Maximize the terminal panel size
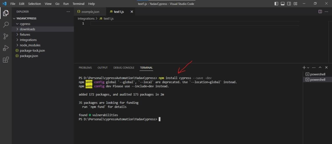Image resolution: width=332 pixels, height=144 pixels. tap(320, 68)
